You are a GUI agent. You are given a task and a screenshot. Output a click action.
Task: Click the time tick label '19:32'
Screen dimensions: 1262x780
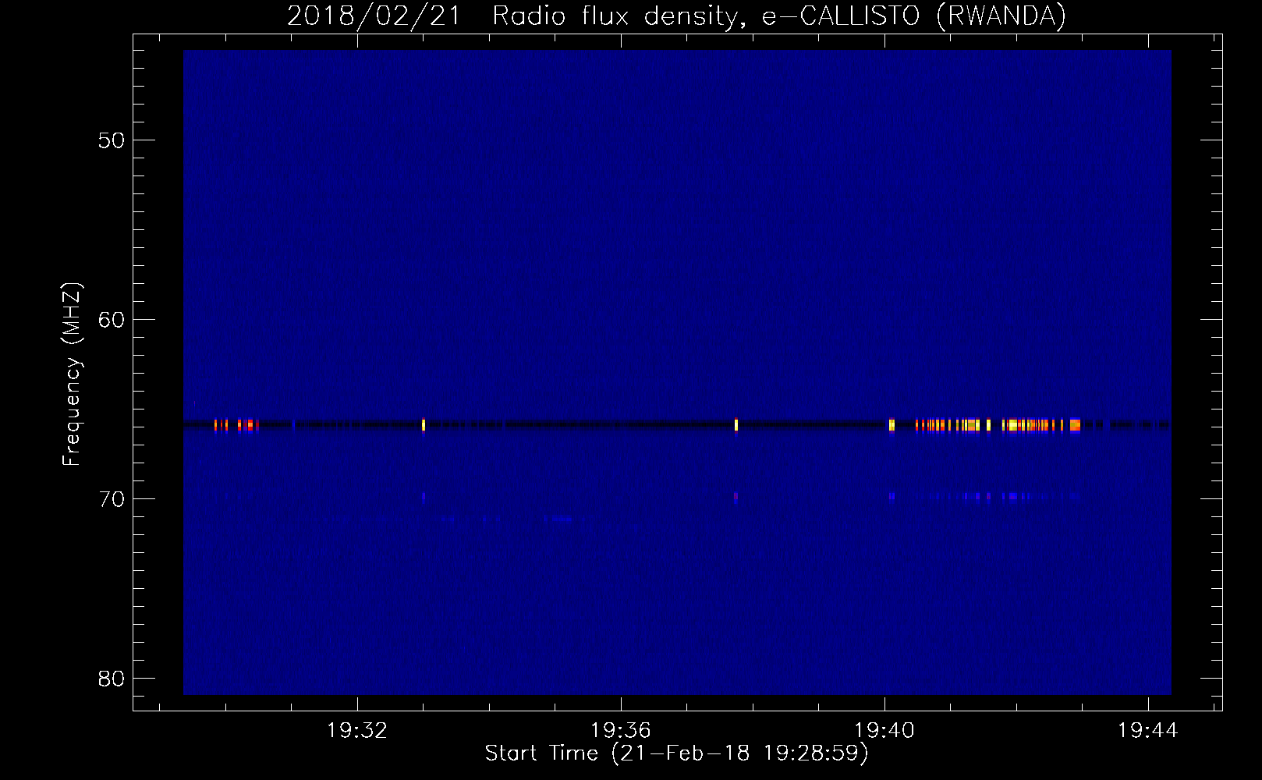tap(356, 731)
